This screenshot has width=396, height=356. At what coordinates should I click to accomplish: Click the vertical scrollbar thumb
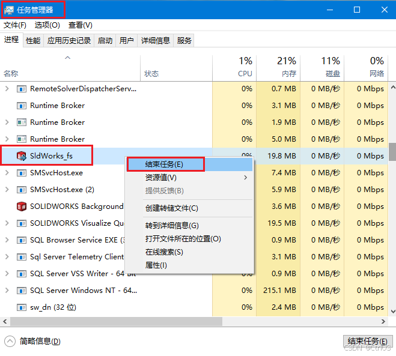392,152
